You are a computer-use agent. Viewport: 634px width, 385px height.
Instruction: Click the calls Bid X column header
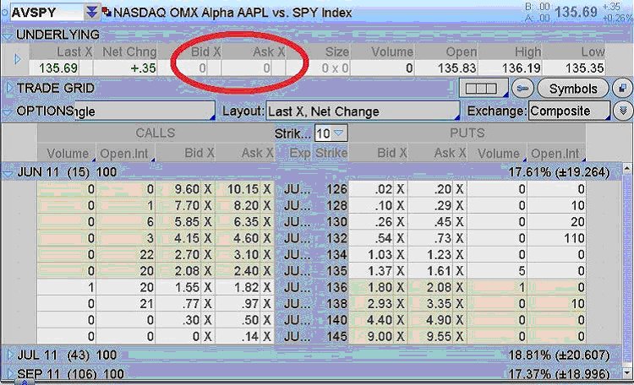185,154
